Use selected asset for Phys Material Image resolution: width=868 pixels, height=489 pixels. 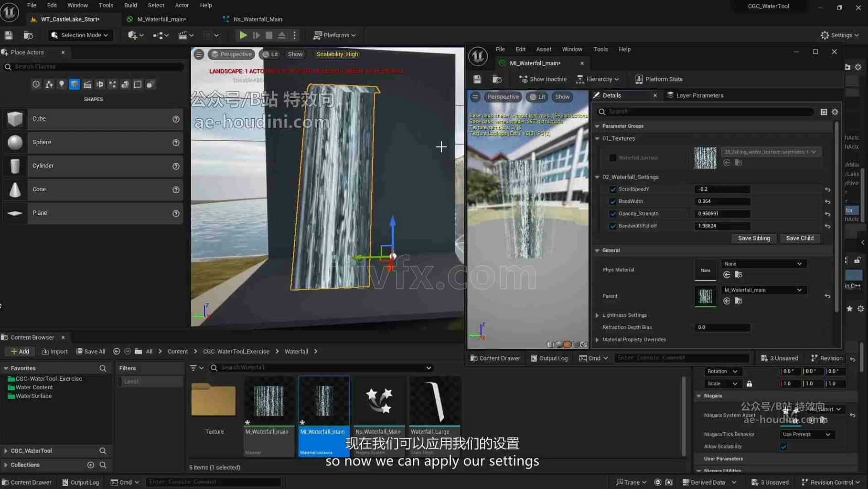coord(727,275)
